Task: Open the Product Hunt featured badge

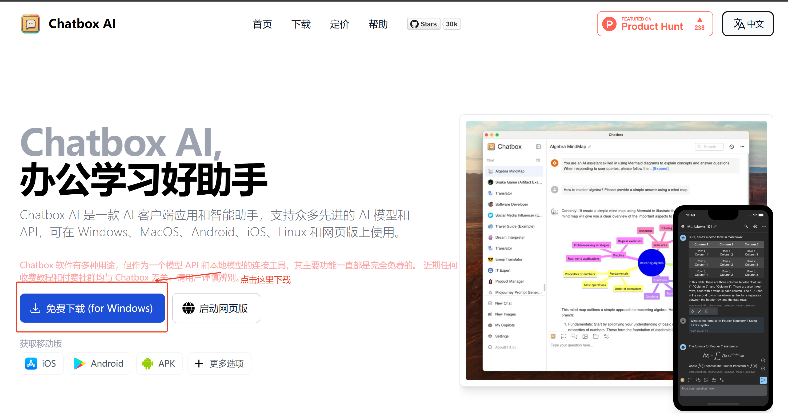Action: [654, 24]
